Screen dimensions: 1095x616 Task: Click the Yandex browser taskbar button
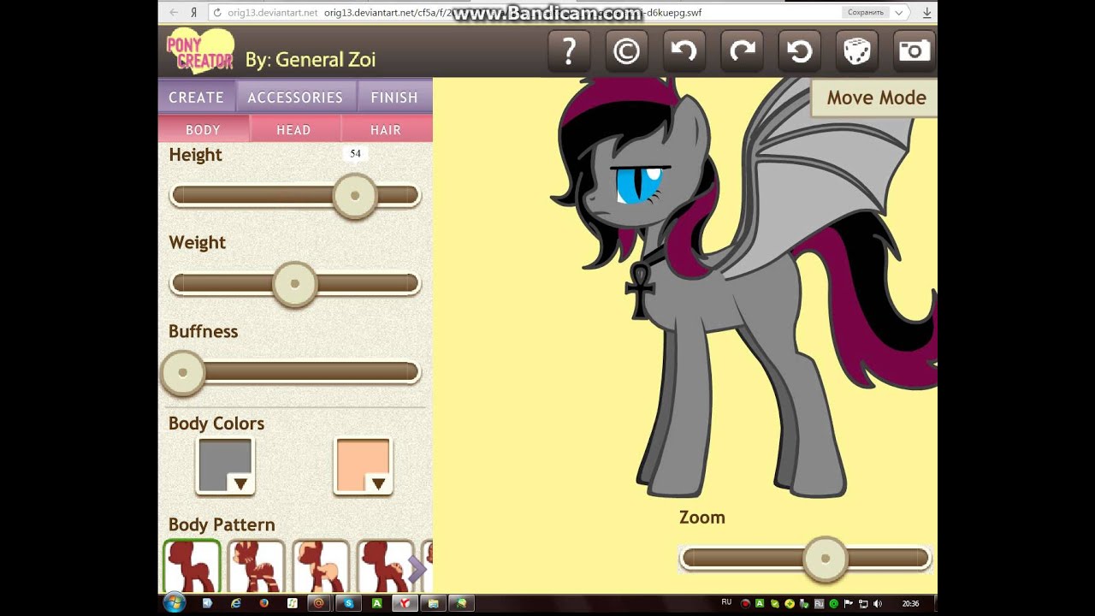pyautogui.click(x=405, y=603)
